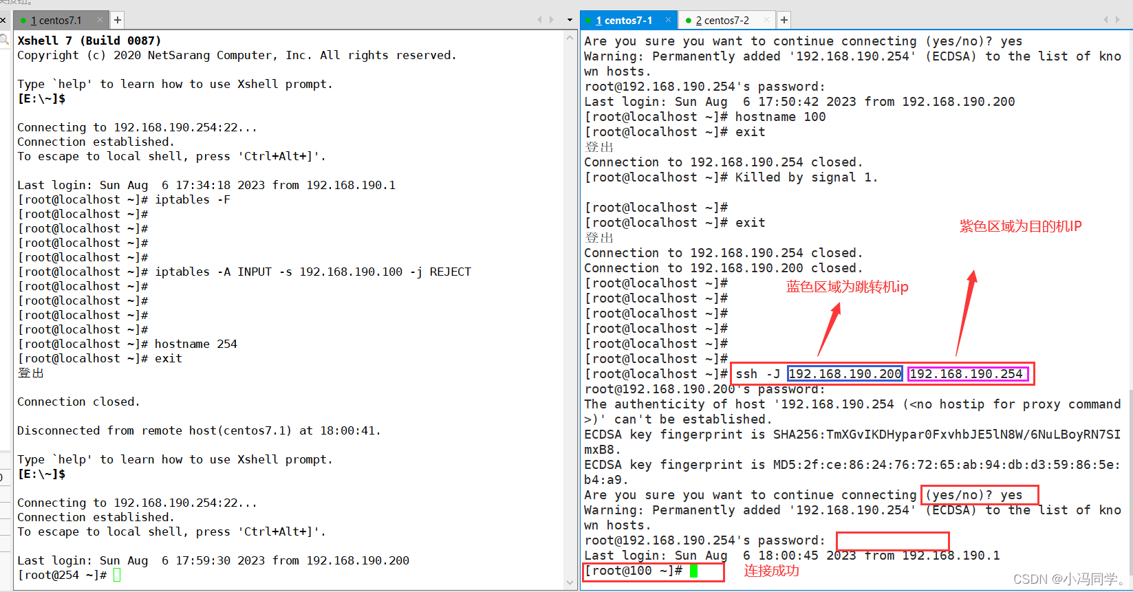Click the 'Disconnected from remote host(centos7.1)' line
The width and height of the screenshot is (1133, 592).
coord(199,430)
